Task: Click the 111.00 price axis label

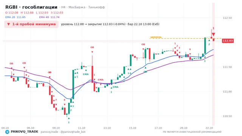Action: 227,91
